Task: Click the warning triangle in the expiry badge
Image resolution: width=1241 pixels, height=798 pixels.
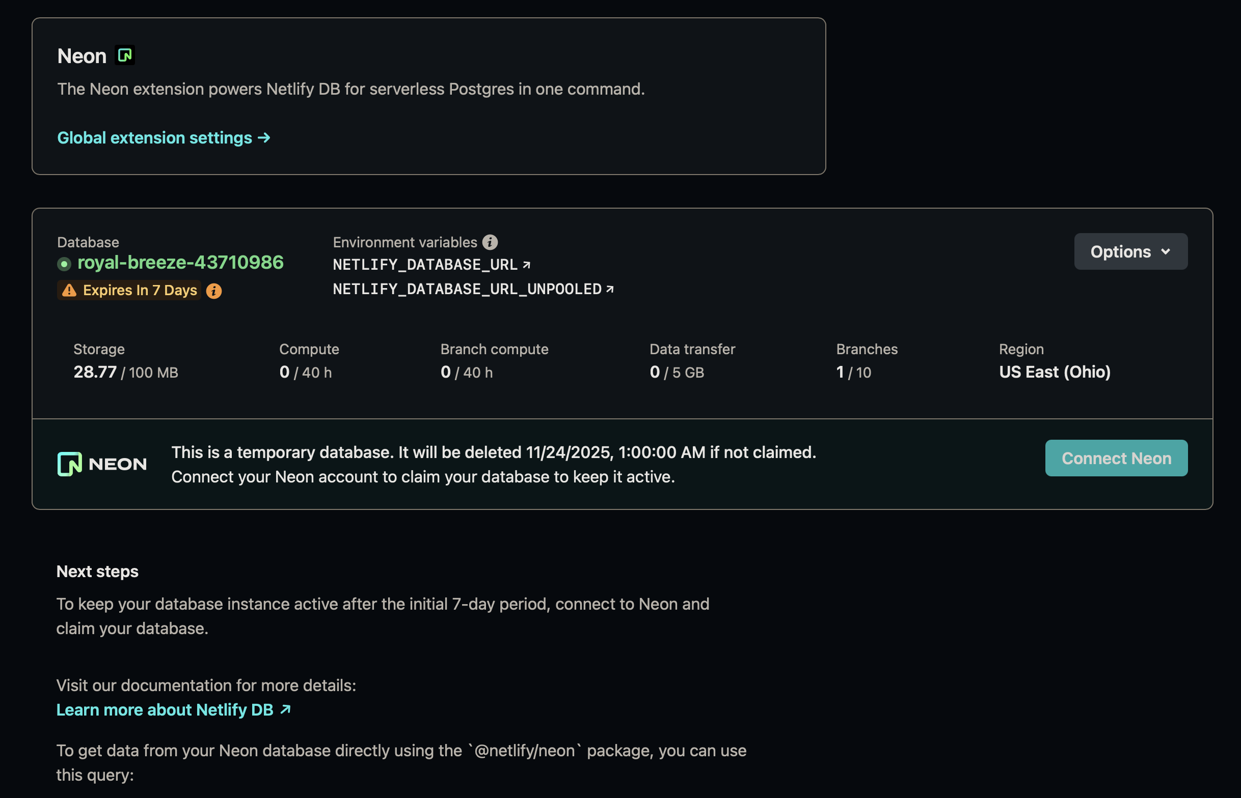Action: [x=69, y=290]
